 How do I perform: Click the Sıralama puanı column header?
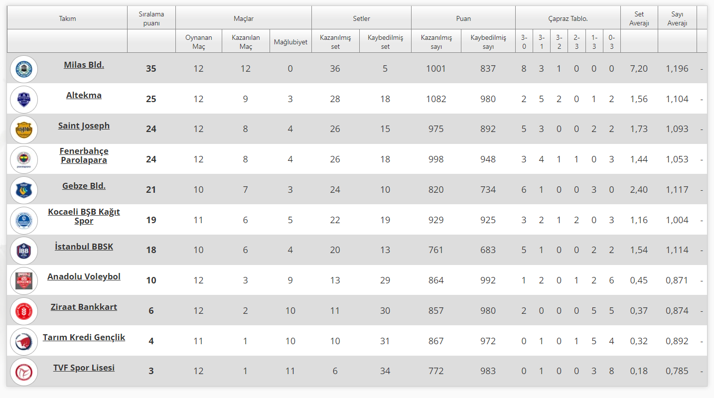pyautogui.click(x=151, y=18)
